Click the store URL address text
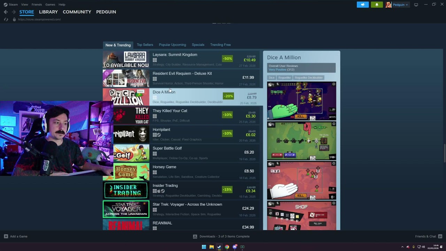Screen dimensions: 446x251 click(x=39, y=20)
